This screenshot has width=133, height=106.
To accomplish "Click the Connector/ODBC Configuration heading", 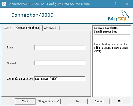I will pos(106,30).
